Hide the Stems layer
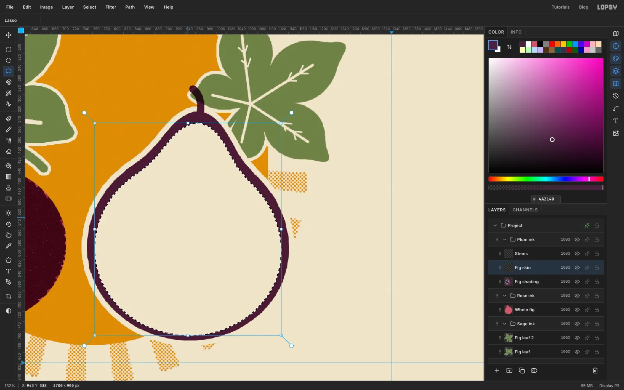This screenshot has height=390, width=624. coord(577,253)
